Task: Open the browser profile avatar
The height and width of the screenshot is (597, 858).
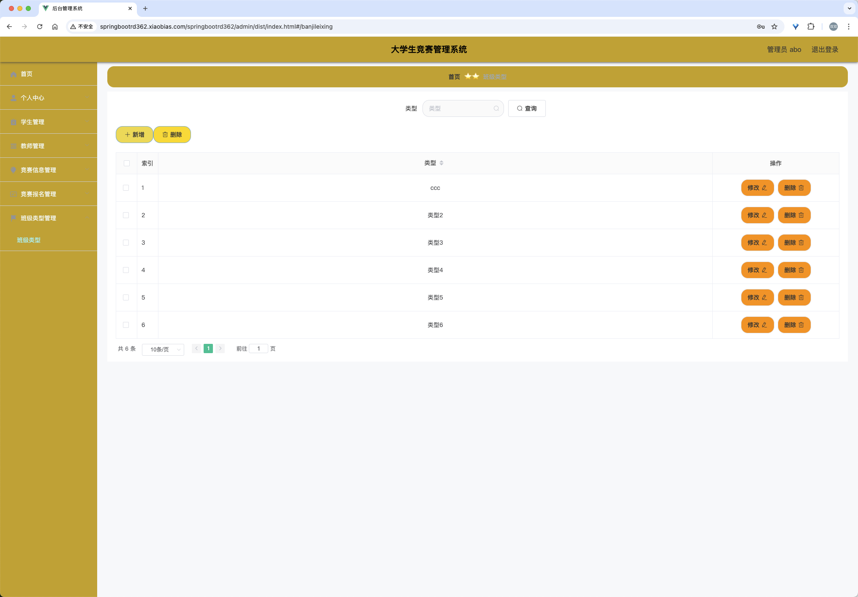Action: tap(833, 27)
